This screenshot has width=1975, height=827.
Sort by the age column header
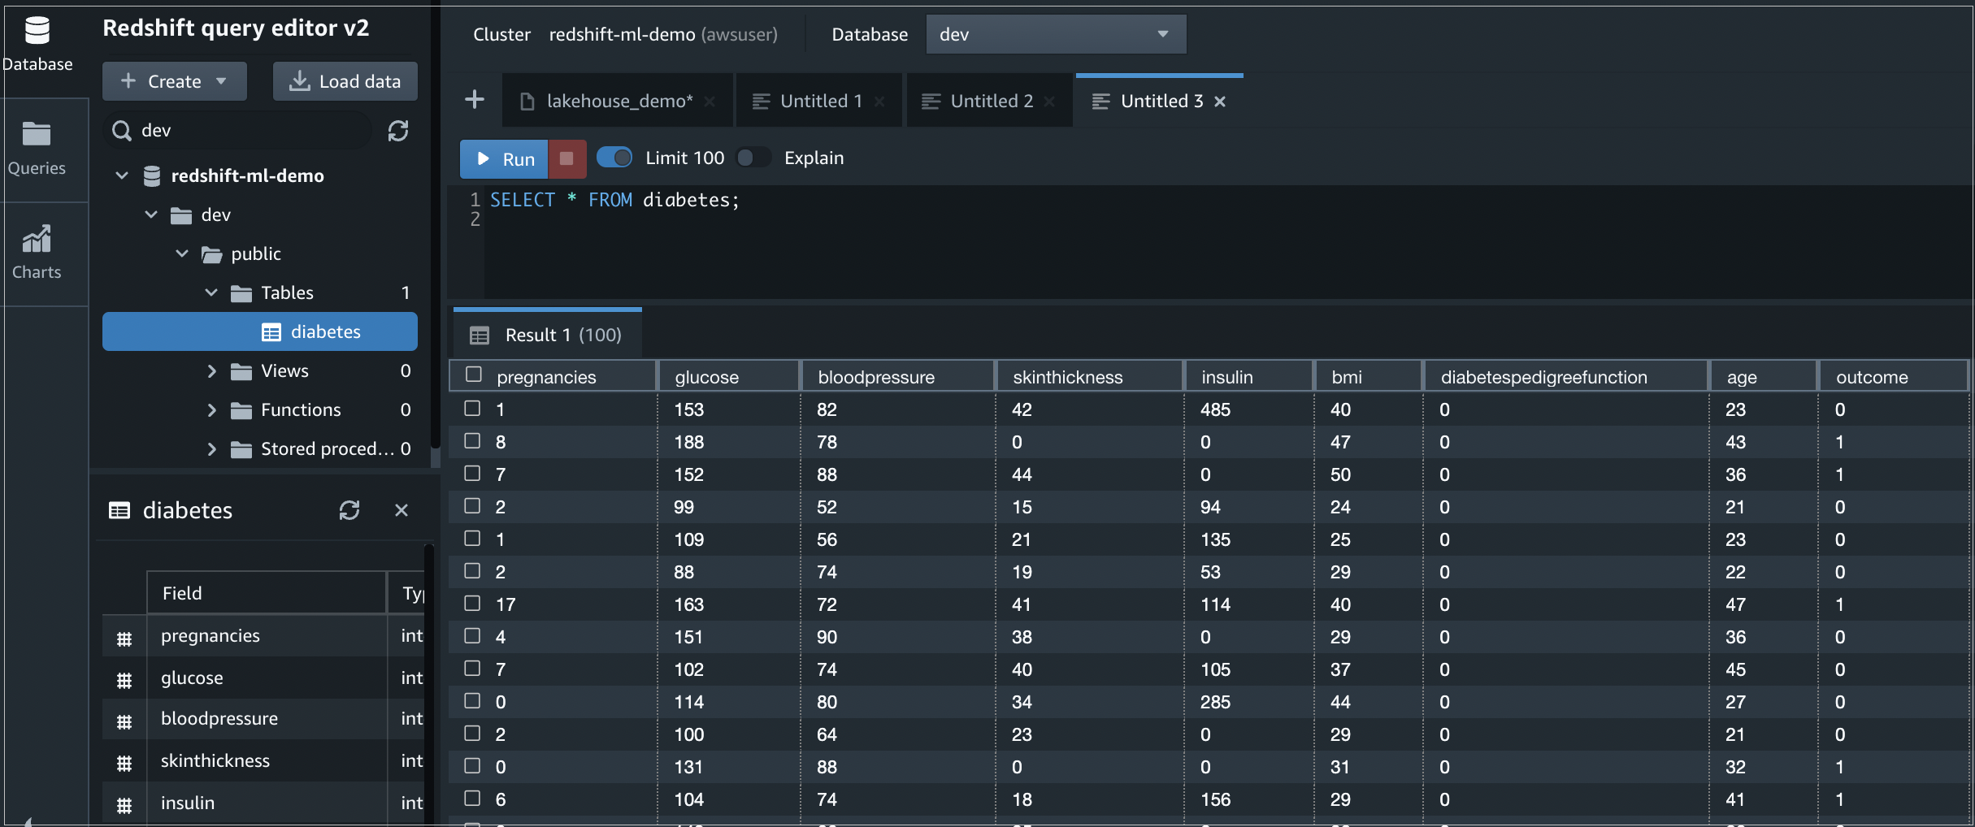1763,377
